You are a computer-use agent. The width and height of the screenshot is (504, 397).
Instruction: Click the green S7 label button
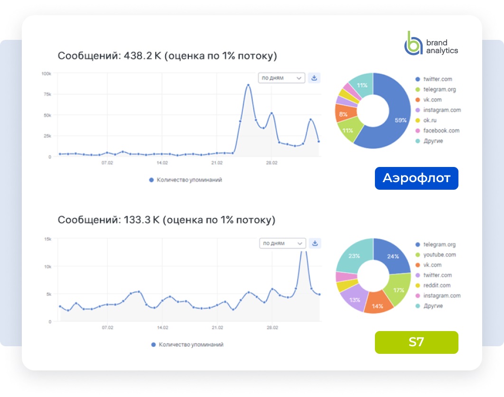(x=417, y=342)
